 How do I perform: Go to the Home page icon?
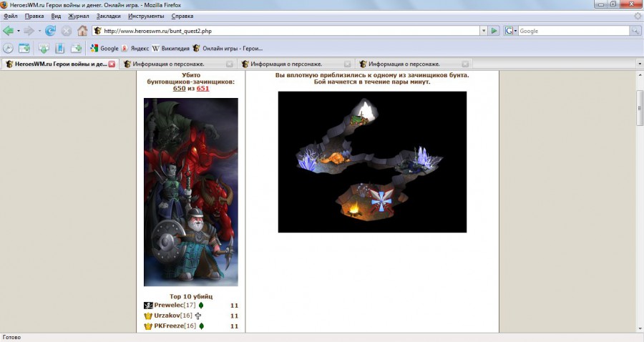point(82,31)
